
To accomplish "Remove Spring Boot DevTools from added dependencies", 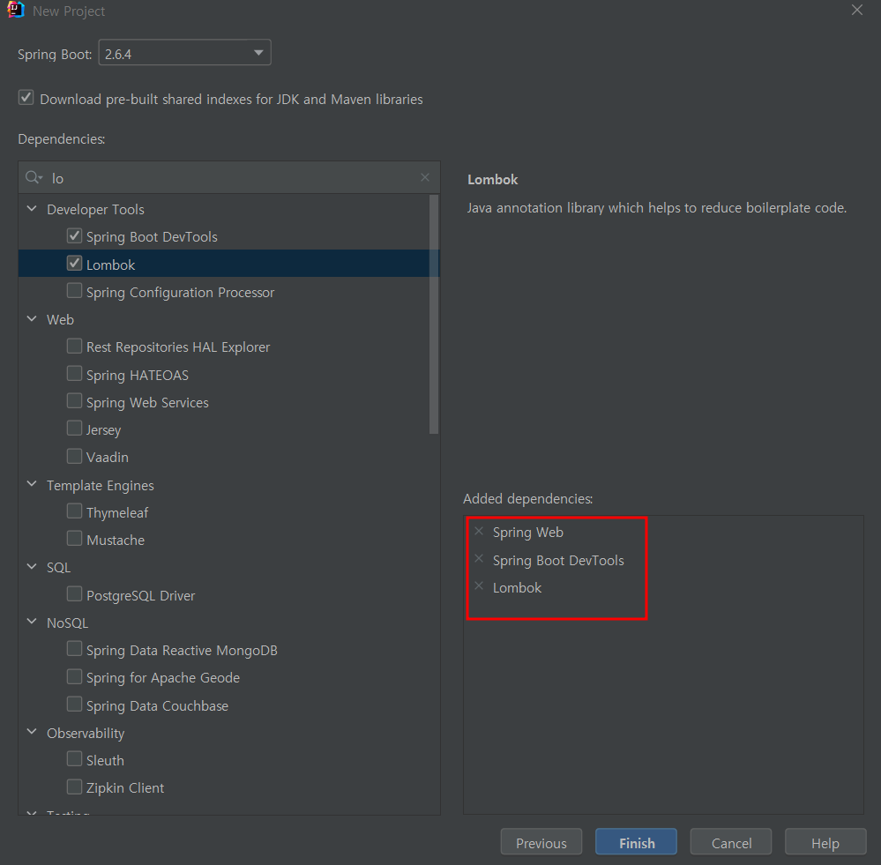I will tap(479, 558).
